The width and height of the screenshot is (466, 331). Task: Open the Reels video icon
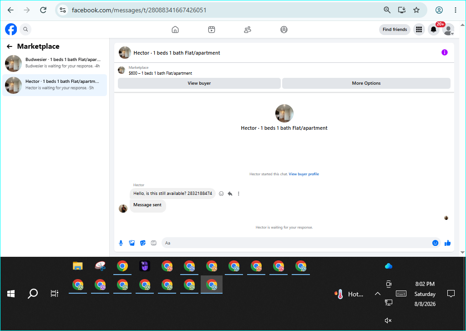212,30
